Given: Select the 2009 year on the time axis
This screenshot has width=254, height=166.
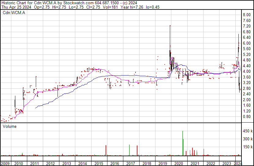Looking at the screenshot, I should [5, 164].
